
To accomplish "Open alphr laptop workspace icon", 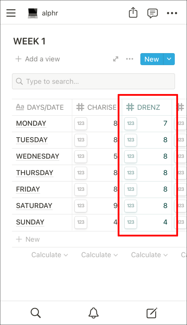I will [33, 14].
